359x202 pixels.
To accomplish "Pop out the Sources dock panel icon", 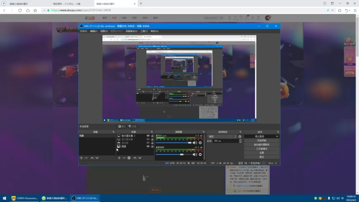I will pos(152,132).
